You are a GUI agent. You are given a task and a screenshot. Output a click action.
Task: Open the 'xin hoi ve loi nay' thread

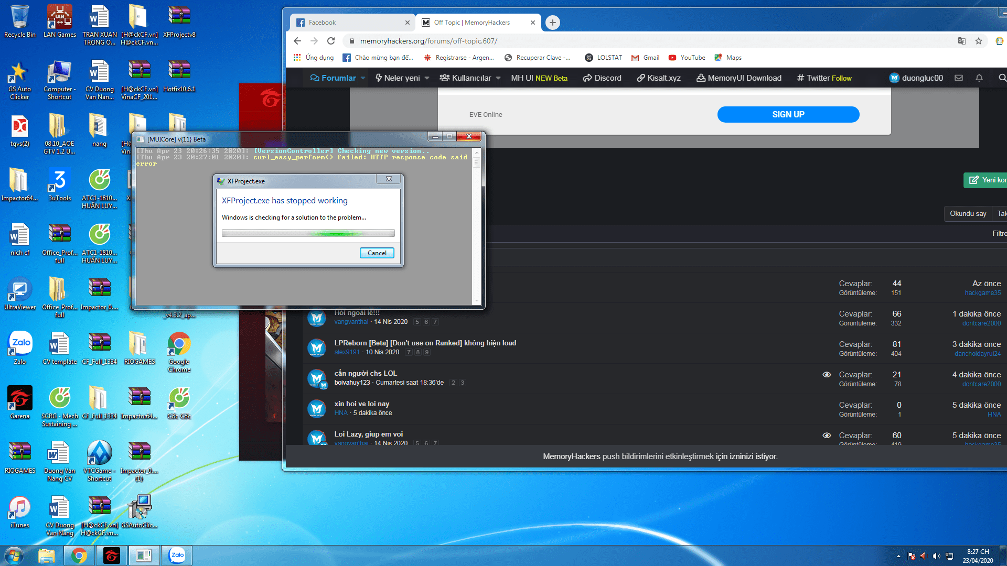click(362, 404)
